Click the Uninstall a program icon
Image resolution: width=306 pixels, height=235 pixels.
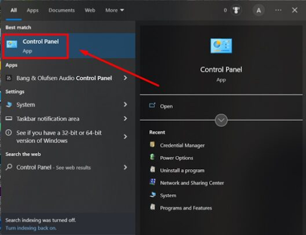tap(152, 169)
